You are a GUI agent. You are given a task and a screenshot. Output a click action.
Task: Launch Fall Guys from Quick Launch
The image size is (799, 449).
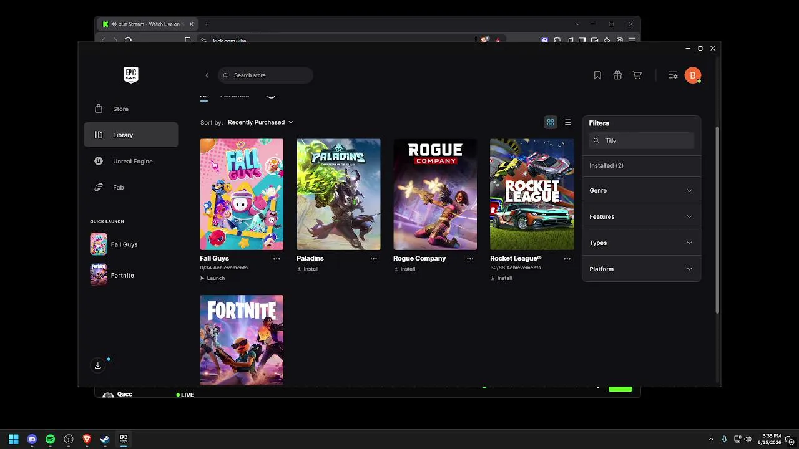click(x=114, y=244)
